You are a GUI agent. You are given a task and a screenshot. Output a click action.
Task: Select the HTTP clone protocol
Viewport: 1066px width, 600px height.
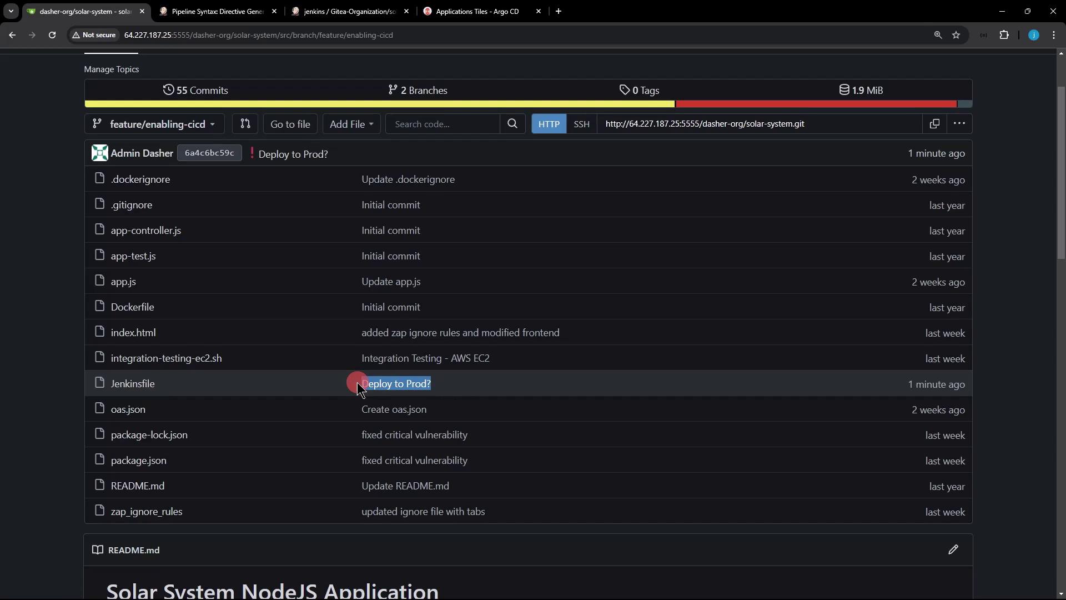(549, 124)
